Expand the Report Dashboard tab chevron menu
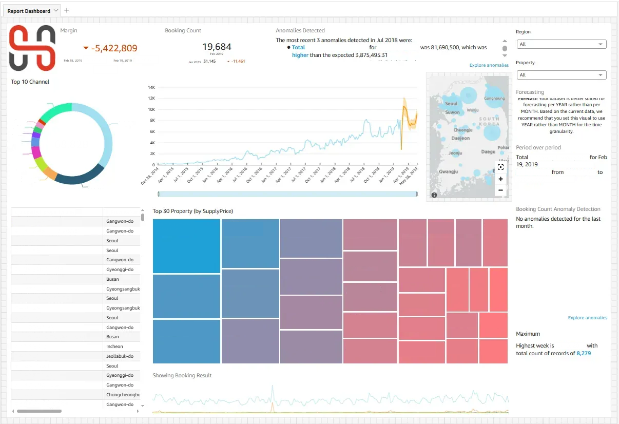The width and height of the screenshot is (619, 424). (55, 10)
